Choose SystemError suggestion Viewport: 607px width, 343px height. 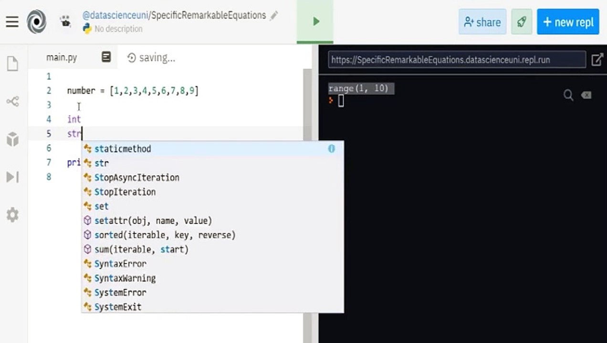pos(212,293)
